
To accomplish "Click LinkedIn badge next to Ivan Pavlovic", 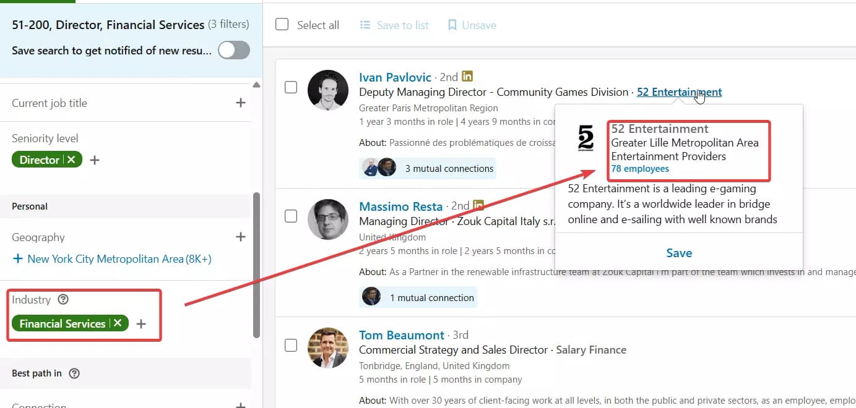I will 468,77.
